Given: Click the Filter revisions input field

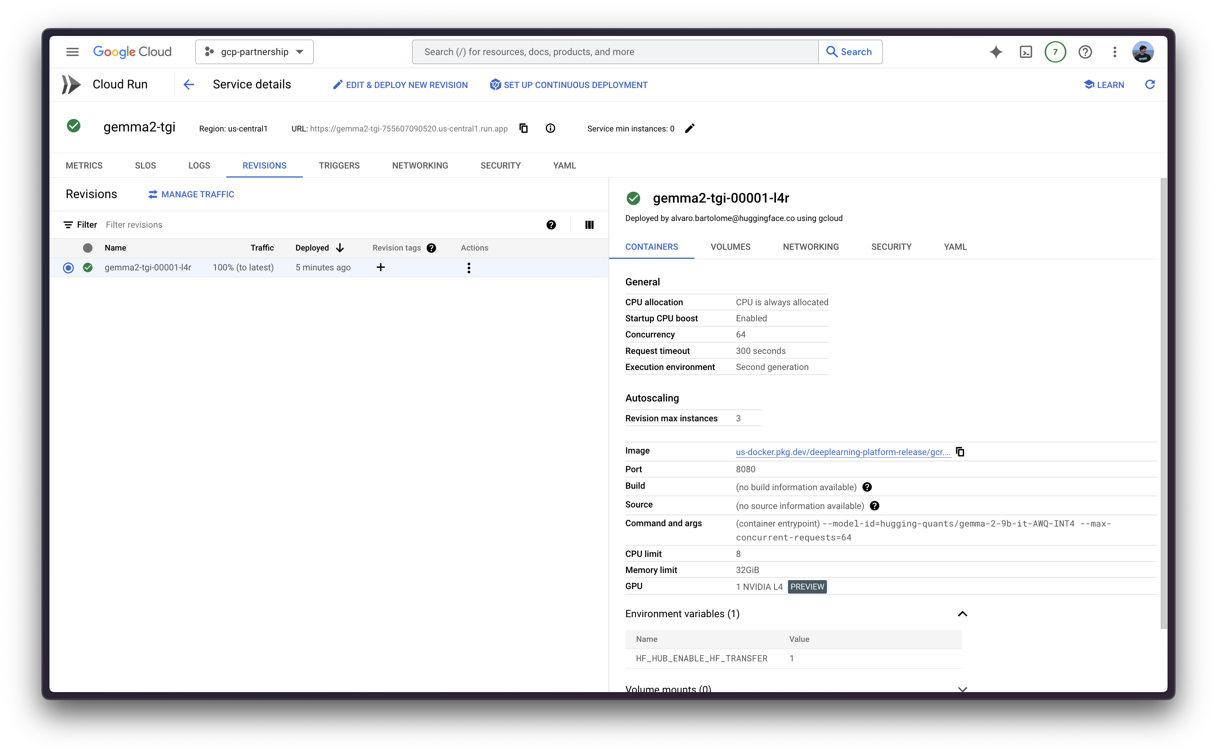Looking at the screenshot, I should click(x=320, y=225).
